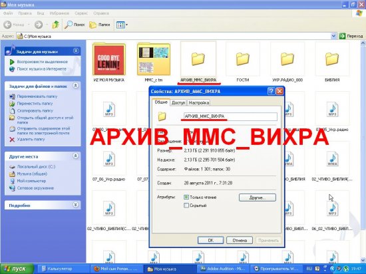
Task: Select the ГОСТИ folder icon
Action: tap(242, 59)
